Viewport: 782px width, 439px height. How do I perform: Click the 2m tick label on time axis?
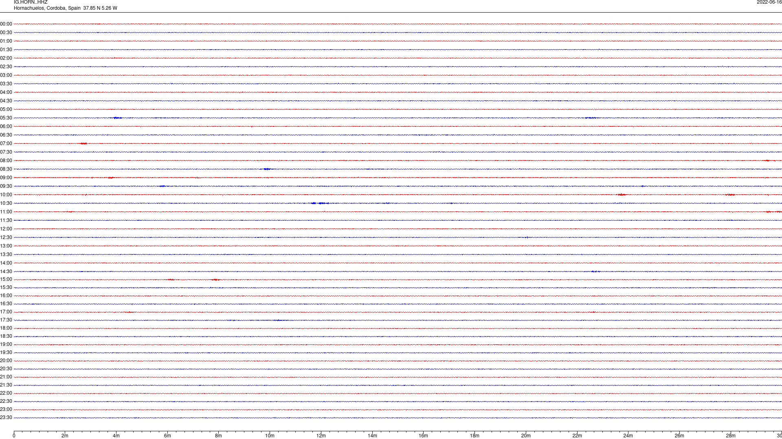[65, 436]
